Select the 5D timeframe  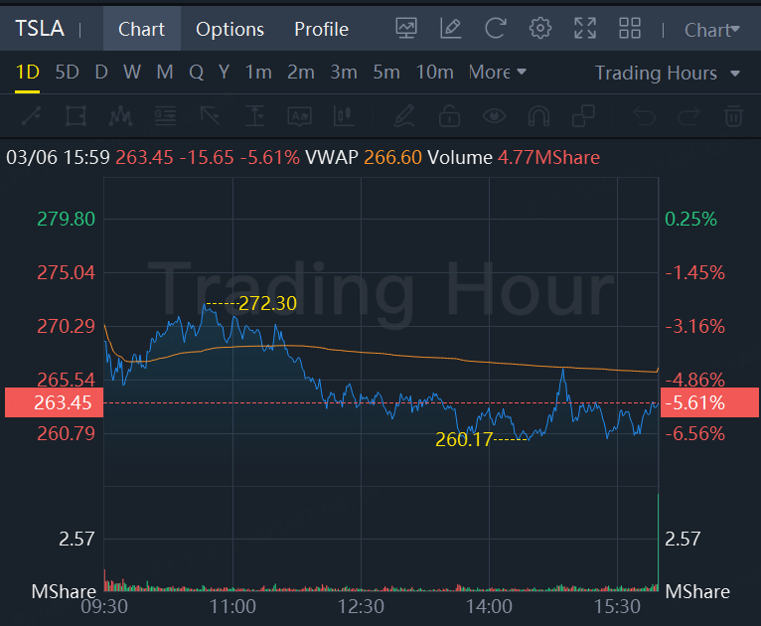pyautogui.click(x=67, y=72)
